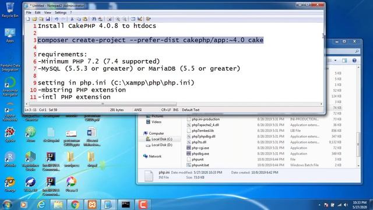The width and height of the screenshot is (373, 210).
Task: Cut selection using the scissors icon
Action: click(72, 19)
